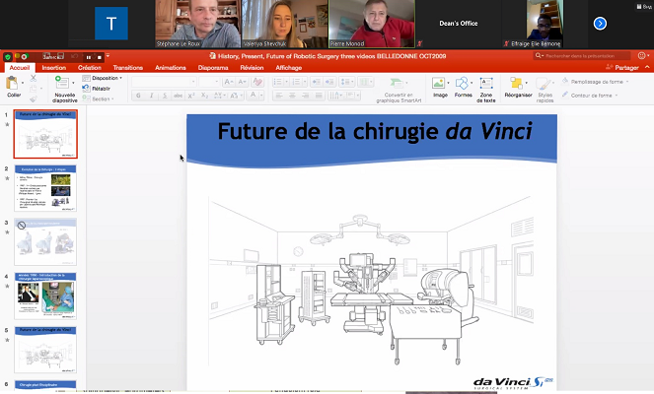
Task: Click the font name combo box
Action: tap(164, 82)
